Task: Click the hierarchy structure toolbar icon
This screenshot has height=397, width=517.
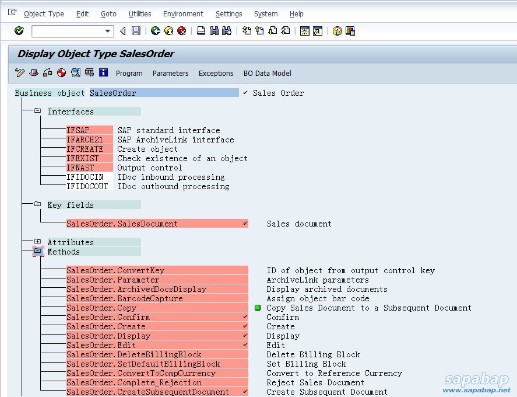Action: [47, 72]
